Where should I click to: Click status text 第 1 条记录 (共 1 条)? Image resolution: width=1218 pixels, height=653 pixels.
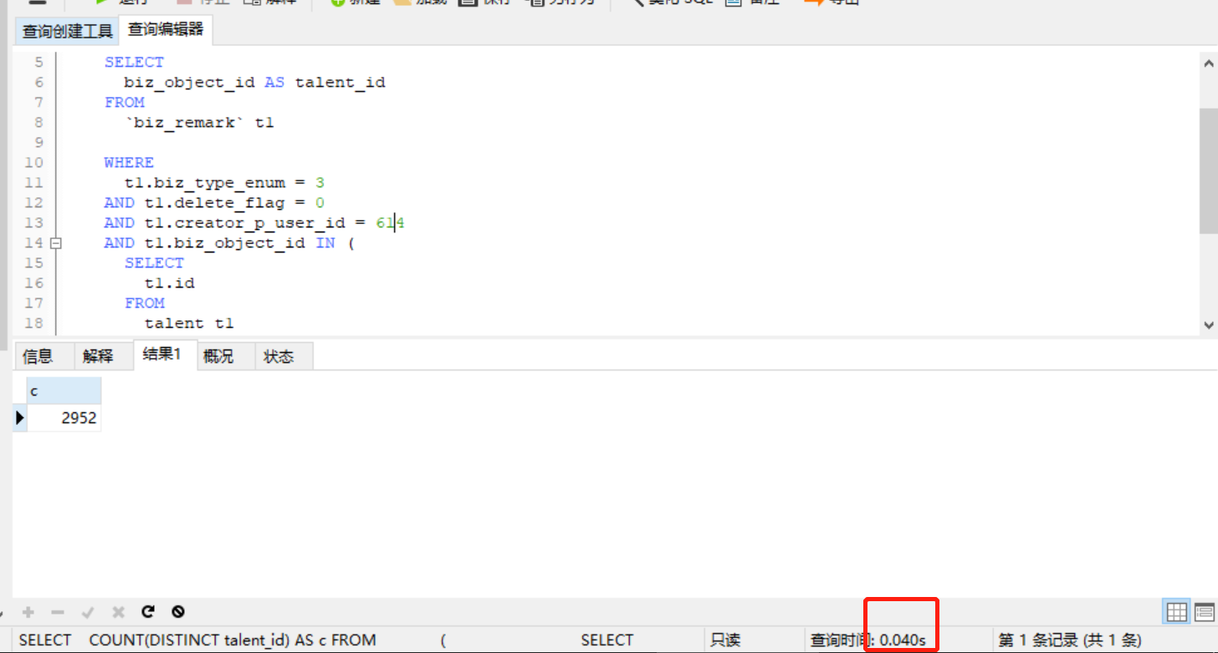tap(1070, 640)
